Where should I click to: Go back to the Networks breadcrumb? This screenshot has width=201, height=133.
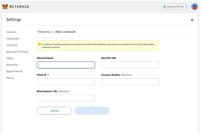click(44, 32)
